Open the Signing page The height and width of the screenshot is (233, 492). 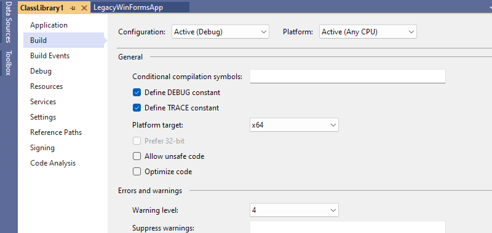(42, 148)
